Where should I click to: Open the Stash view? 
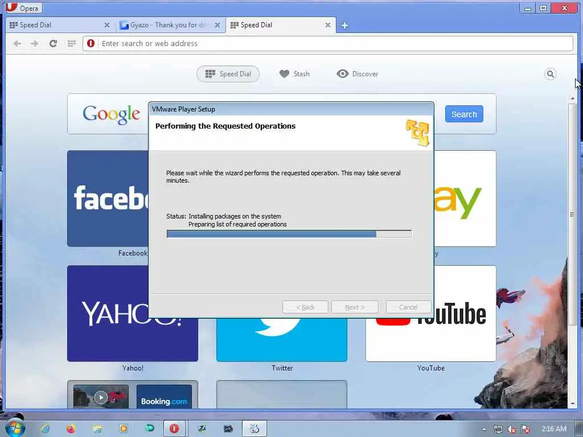click(294, 74)
